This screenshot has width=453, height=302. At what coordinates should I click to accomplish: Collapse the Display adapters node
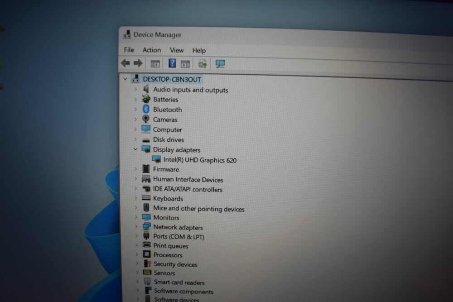pyautogui.click(x=135, y=149)
